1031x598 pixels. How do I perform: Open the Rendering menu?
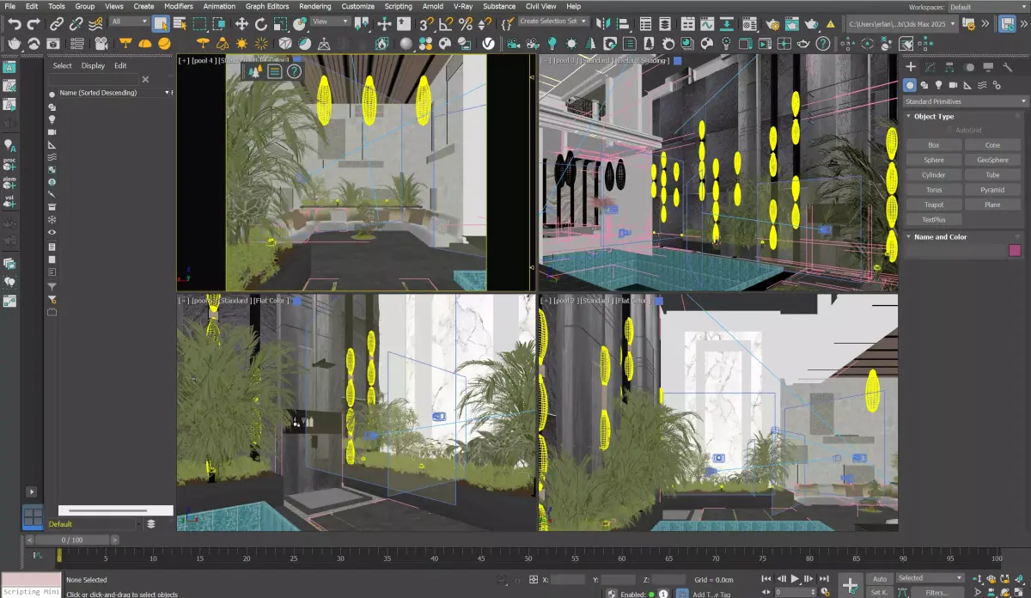coord(314,6)
